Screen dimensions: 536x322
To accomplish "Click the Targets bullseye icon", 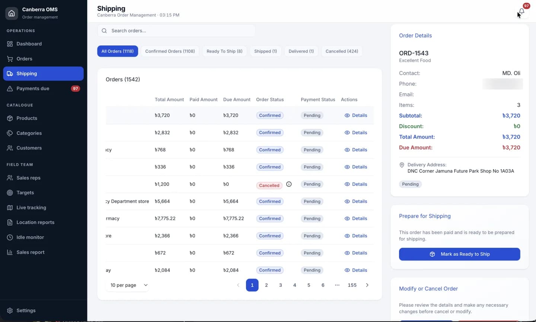I will [x=10, y=193].
